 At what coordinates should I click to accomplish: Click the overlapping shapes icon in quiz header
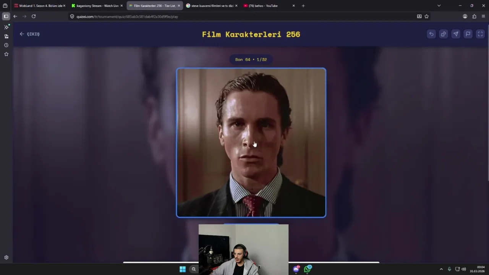[x=444, y=34]
